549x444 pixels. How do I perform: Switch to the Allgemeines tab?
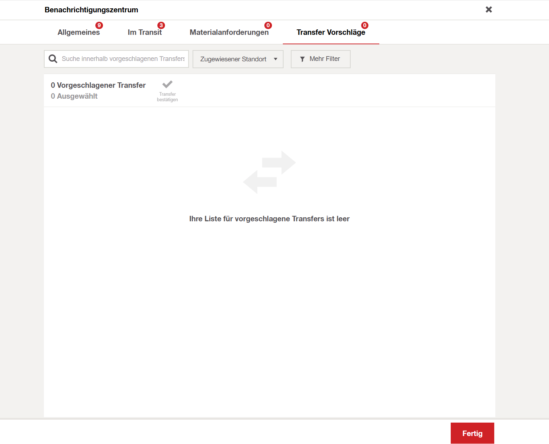pyautogui.click(x=79, y=32)
